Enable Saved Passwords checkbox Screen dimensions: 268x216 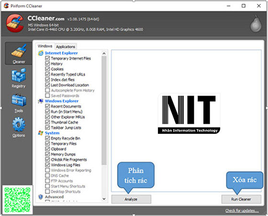click(x=47, y=96)
